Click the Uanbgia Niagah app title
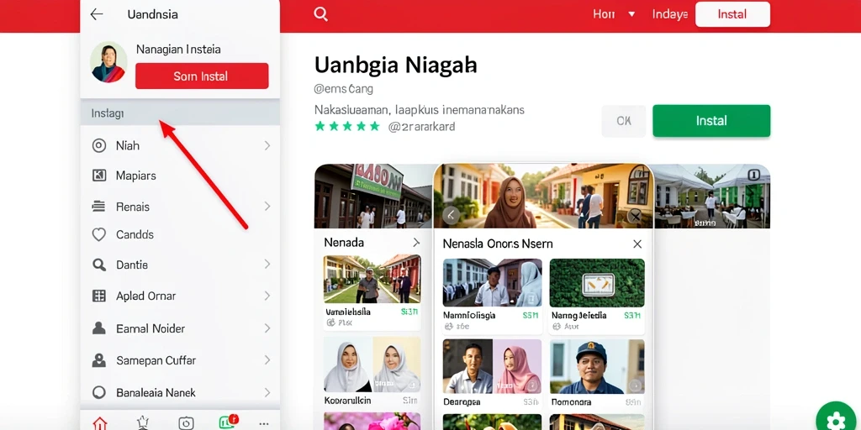This screenshot has width=861, height=430. pos(396,65)
